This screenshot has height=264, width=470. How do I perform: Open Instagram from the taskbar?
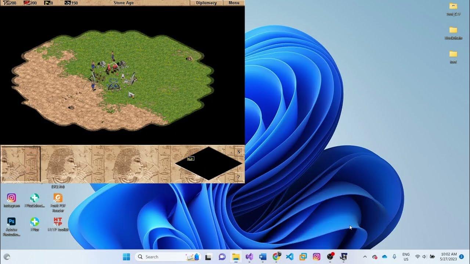click(317, 257)
